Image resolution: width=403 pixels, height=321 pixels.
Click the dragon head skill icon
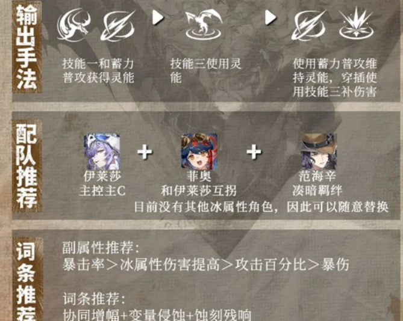(x=73, y=25)
